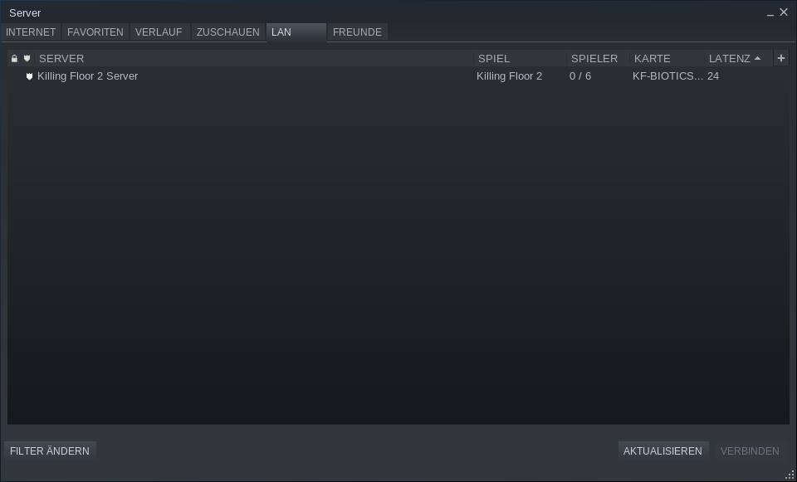The image size is (797, 482).
Task: Sort by Spiel column header
Action: coord(521,58)
